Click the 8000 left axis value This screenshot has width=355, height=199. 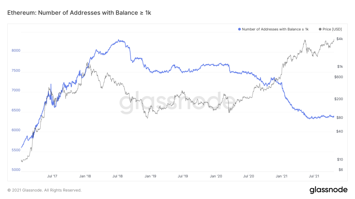pos(16,50)
